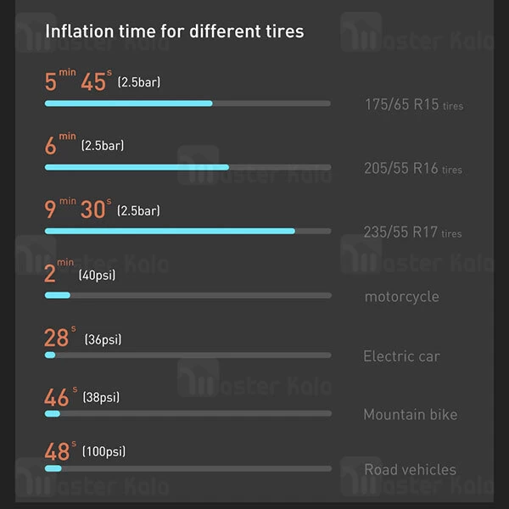This screenshot has height=509, width=509.
Task: Click the 9 min 30 s time value
Action: tap(77, 210)
